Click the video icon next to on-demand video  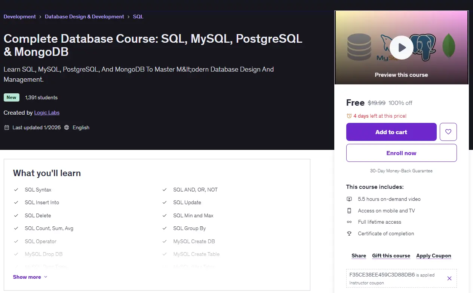(349, 199)
